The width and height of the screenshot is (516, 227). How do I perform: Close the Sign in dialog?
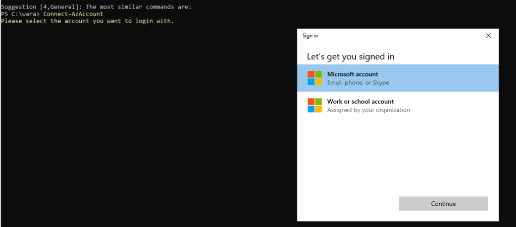point(488,36)
